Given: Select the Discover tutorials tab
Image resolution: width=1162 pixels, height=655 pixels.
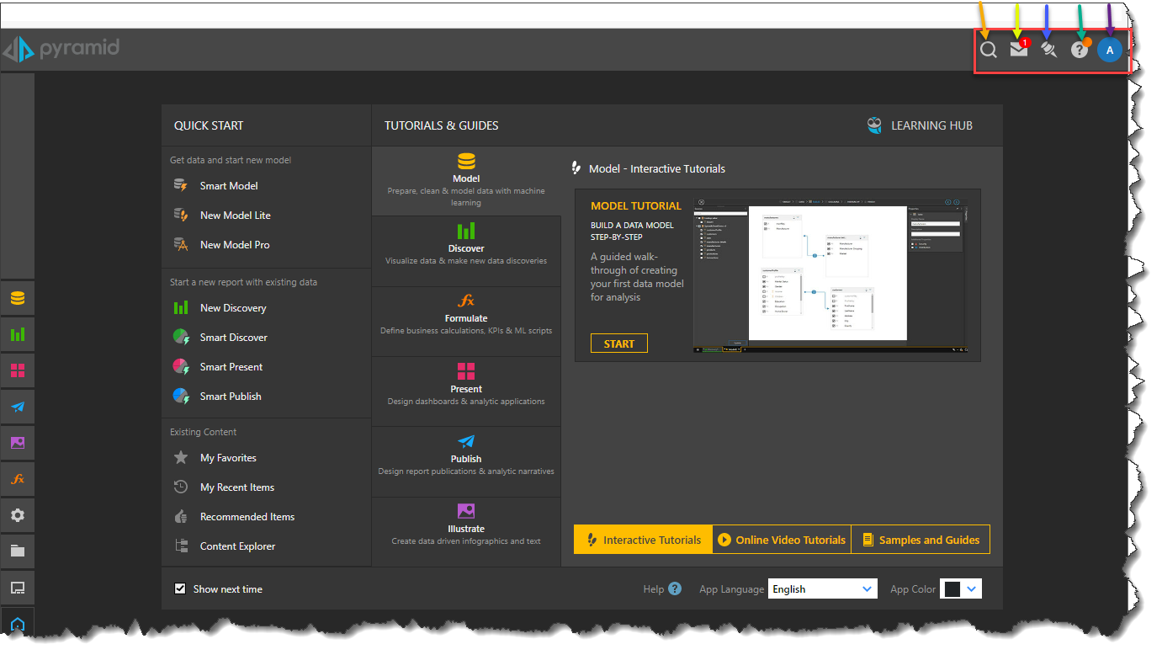Looking at the screenshot, I should pos(466,251).
